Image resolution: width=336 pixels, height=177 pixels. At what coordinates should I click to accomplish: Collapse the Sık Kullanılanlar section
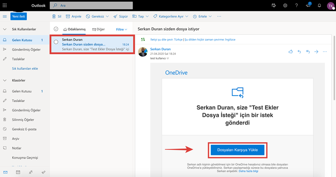coord(5,29)
